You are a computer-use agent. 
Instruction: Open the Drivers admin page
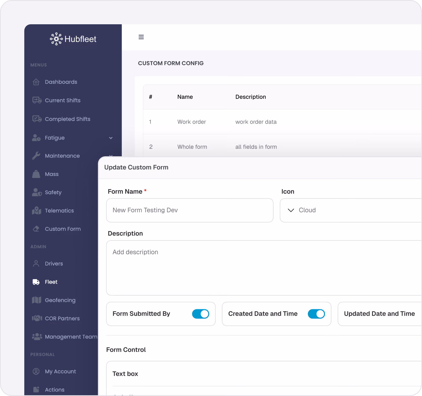click(54, 263)
